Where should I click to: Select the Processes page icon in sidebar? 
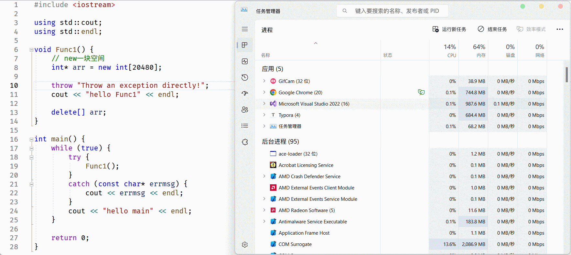(245, 45)
